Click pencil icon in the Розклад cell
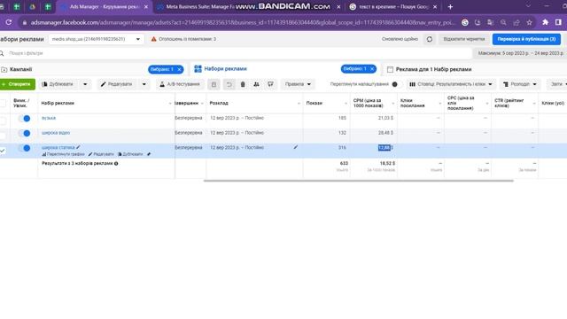Viewport: 567px width, 319px height. 295,147
